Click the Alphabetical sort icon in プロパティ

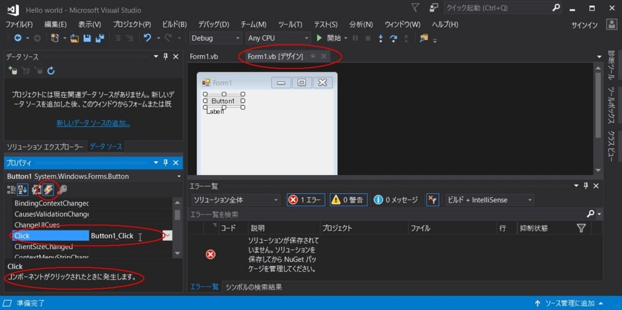click(22, 190)
